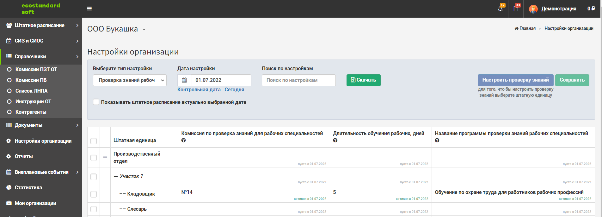Click the Сохранить button
Screen dimensions: 602x217
pyautogui.click(x=572, y=80)
